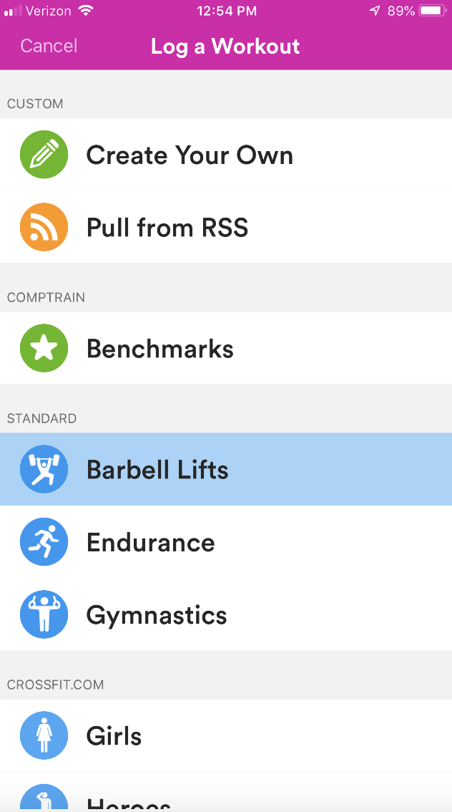Tap the blue gymnast rings icon
452x812 pixels.
tap(44, 614)
